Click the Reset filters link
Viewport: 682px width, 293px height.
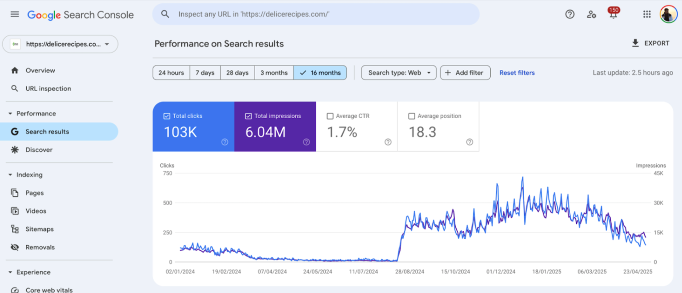[516, 72]
